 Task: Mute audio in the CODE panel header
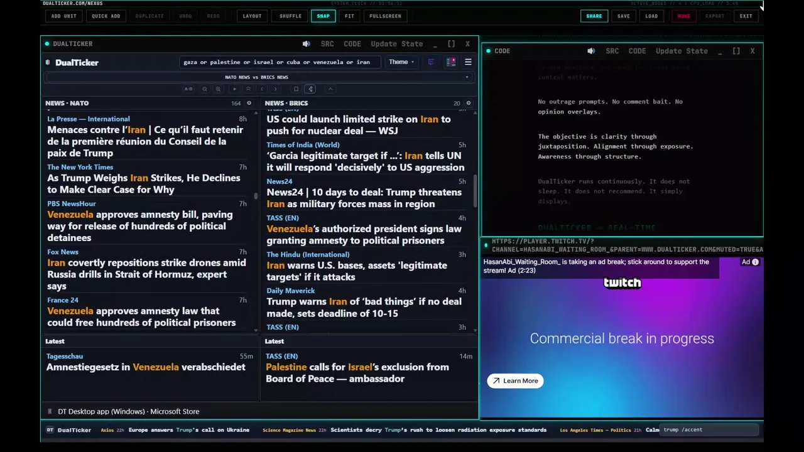pos(591,51)
